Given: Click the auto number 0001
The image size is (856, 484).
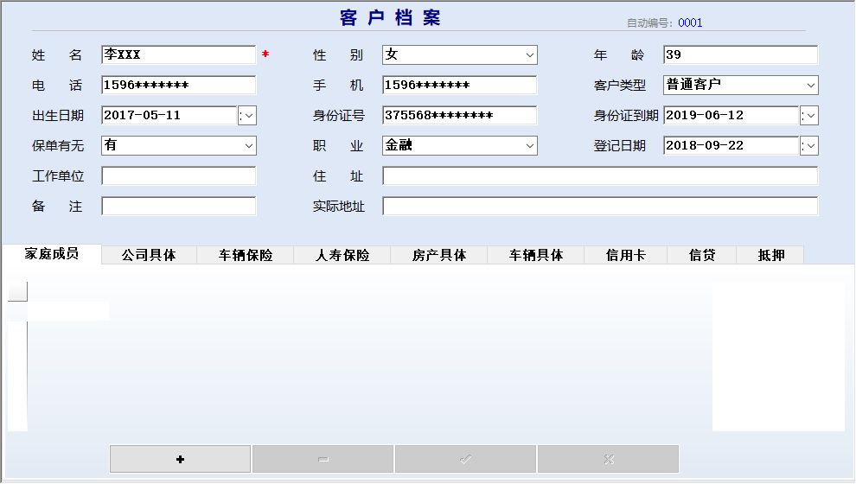Looking at the screenshot, I should coord(690,23).
